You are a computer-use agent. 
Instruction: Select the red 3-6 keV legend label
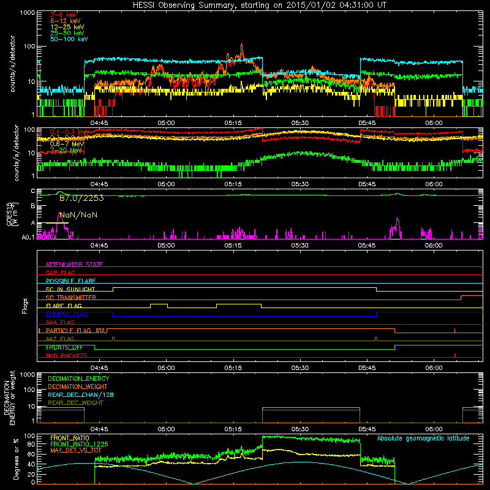tap(64, 15)
